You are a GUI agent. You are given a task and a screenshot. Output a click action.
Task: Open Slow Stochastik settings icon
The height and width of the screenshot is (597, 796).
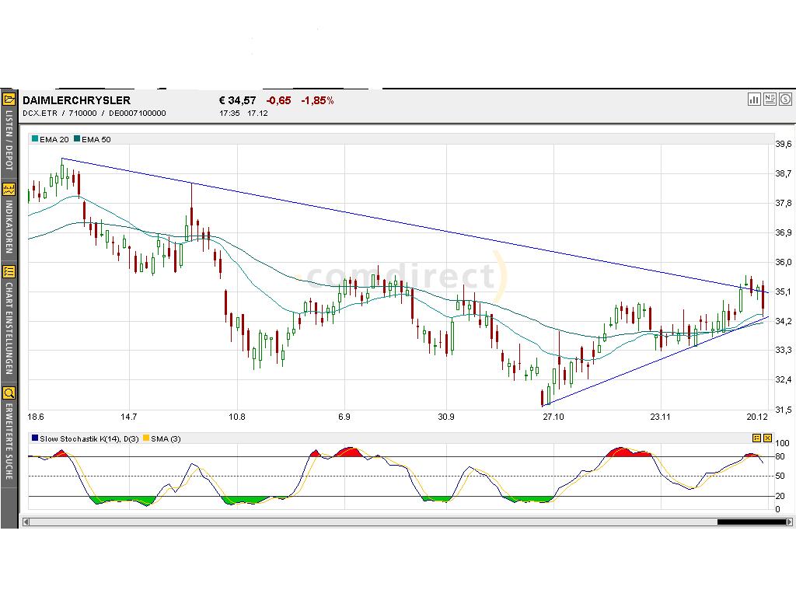click(x=756, y=438)
